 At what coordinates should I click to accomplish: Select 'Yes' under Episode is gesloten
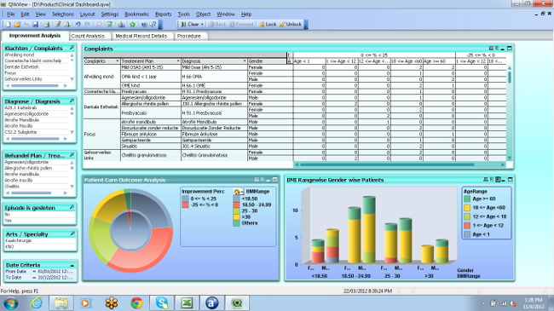tap(39, 220)
